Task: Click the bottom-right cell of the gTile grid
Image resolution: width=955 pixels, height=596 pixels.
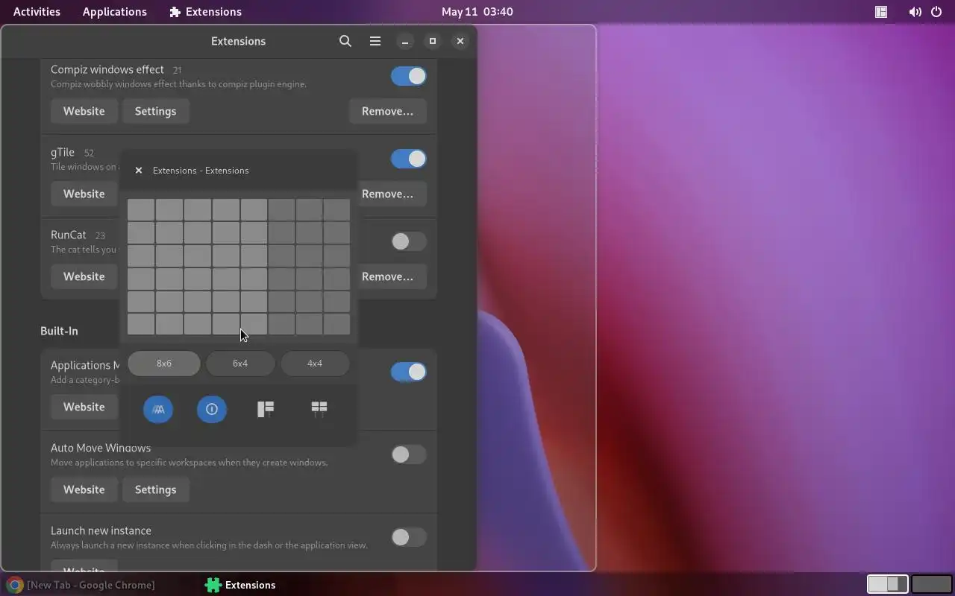Action: (x=336, y=324)
